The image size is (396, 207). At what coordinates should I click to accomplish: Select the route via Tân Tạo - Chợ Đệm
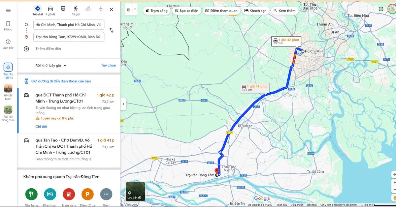coord(69,150)
